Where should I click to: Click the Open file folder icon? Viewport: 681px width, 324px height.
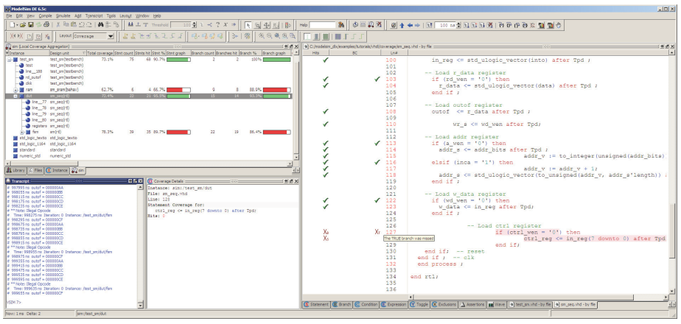click(23, 25)
